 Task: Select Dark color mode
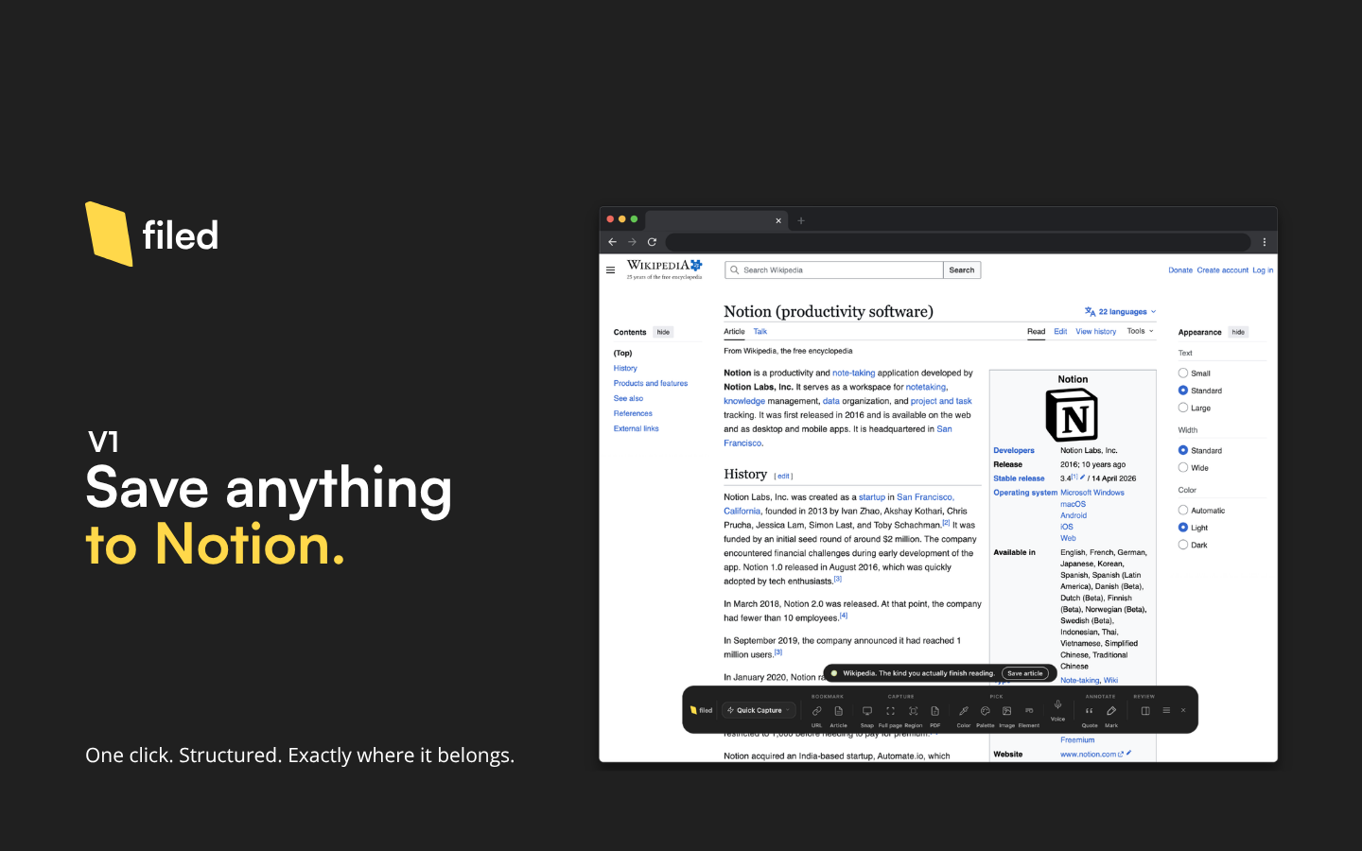tap(1183, 545)
